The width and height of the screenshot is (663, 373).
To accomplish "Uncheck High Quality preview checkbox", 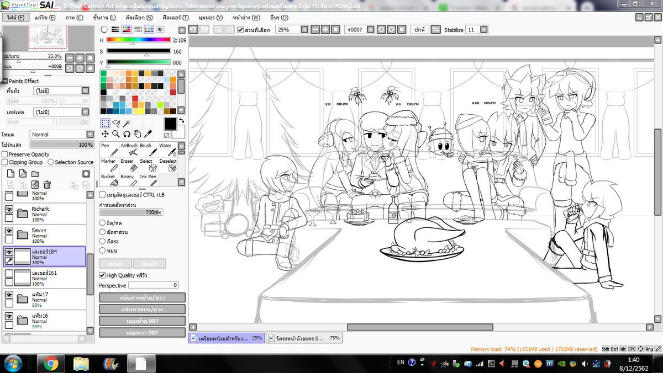I will tap(102, 275).
